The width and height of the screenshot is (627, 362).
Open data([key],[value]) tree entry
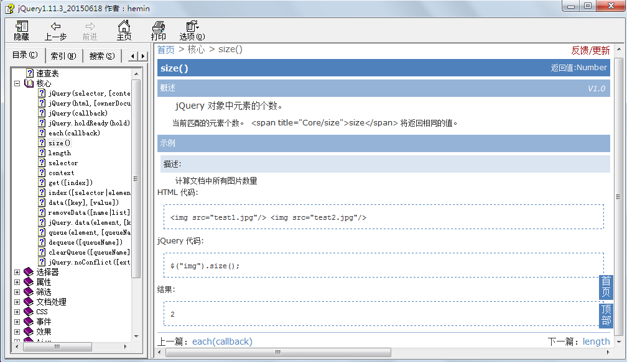(x=83, y=202)
